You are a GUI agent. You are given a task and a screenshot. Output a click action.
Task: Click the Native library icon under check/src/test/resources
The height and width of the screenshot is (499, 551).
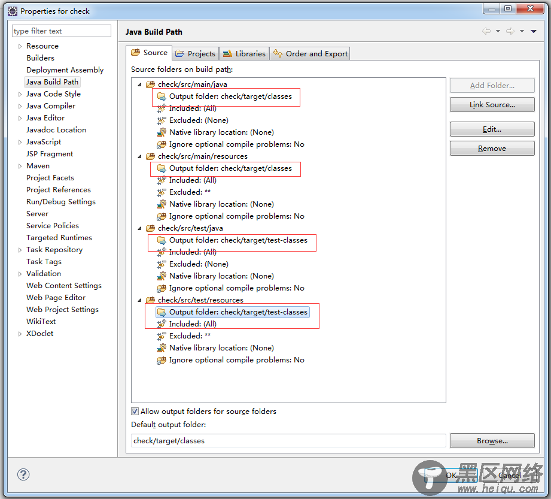[162, 347]
